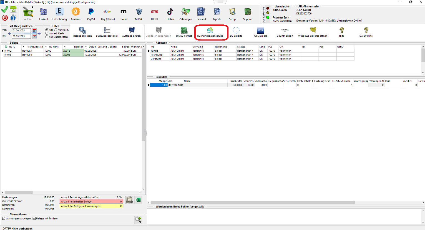Click the DATEV Hilfe button
This screenshot has height=230, width=425.
tap(366, 32)
